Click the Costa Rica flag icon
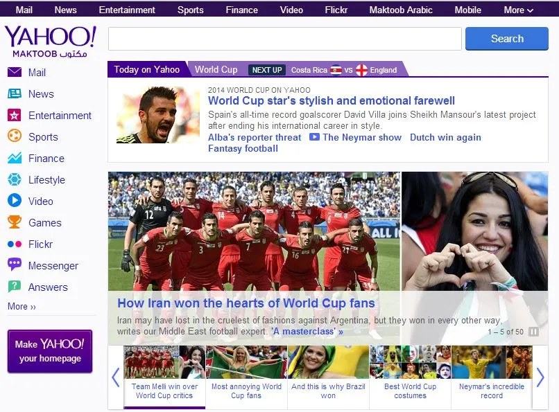The image size is (559, 412). (336, 70)
